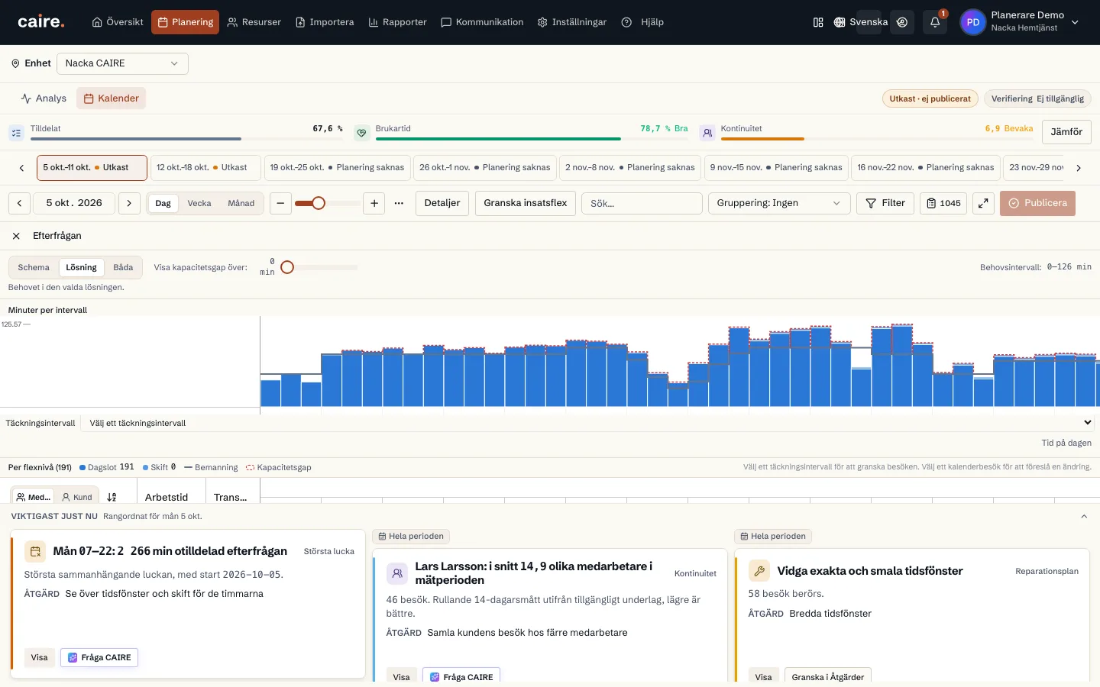Click the zoom out minus button
The height and width of the screenshot is (687, 1100).
(280, 203)
